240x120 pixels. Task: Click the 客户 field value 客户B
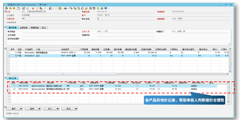click(x=107, y=15)
